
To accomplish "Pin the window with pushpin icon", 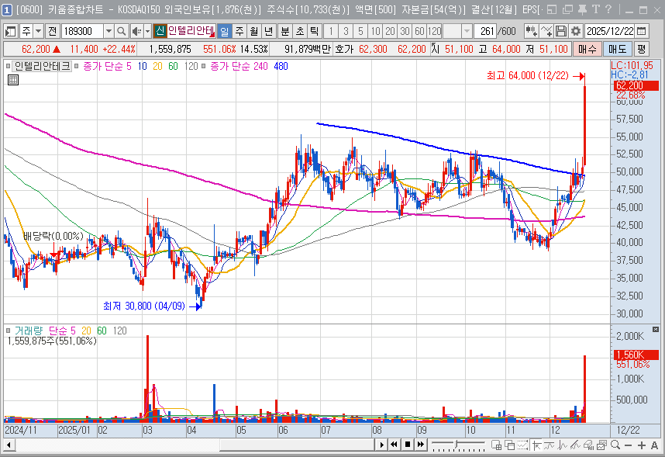I will 582,9.
